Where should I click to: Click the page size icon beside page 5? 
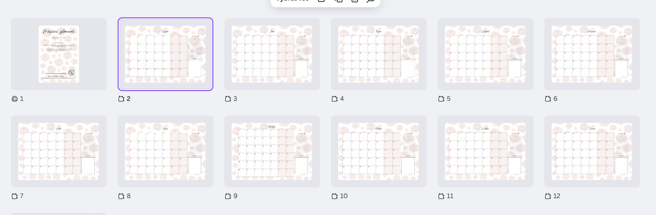441,99
